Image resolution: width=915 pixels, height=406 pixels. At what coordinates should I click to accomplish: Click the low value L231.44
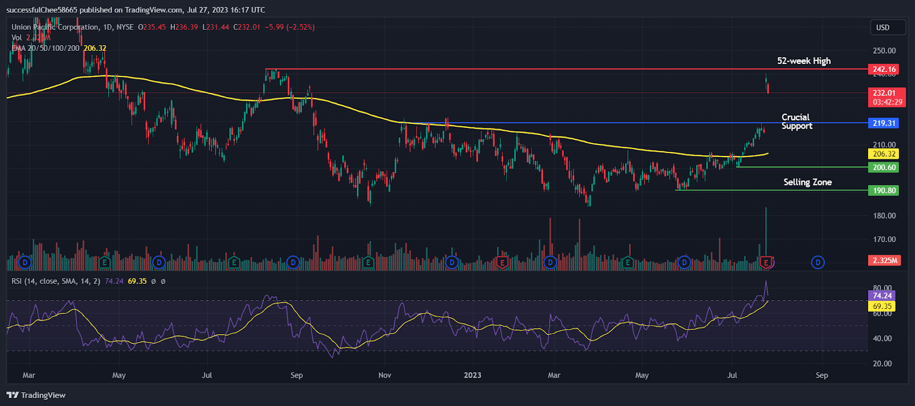coord(216,27)
